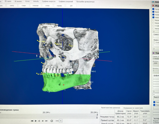Pause the track playback

tap(39, 121)
